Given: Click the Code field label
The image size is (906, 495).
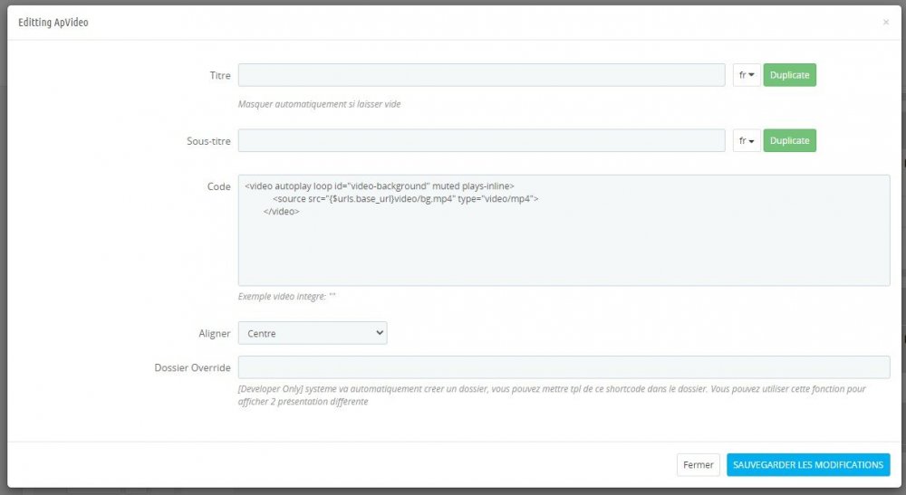Looking at the screenshot, I should point(218,186).
